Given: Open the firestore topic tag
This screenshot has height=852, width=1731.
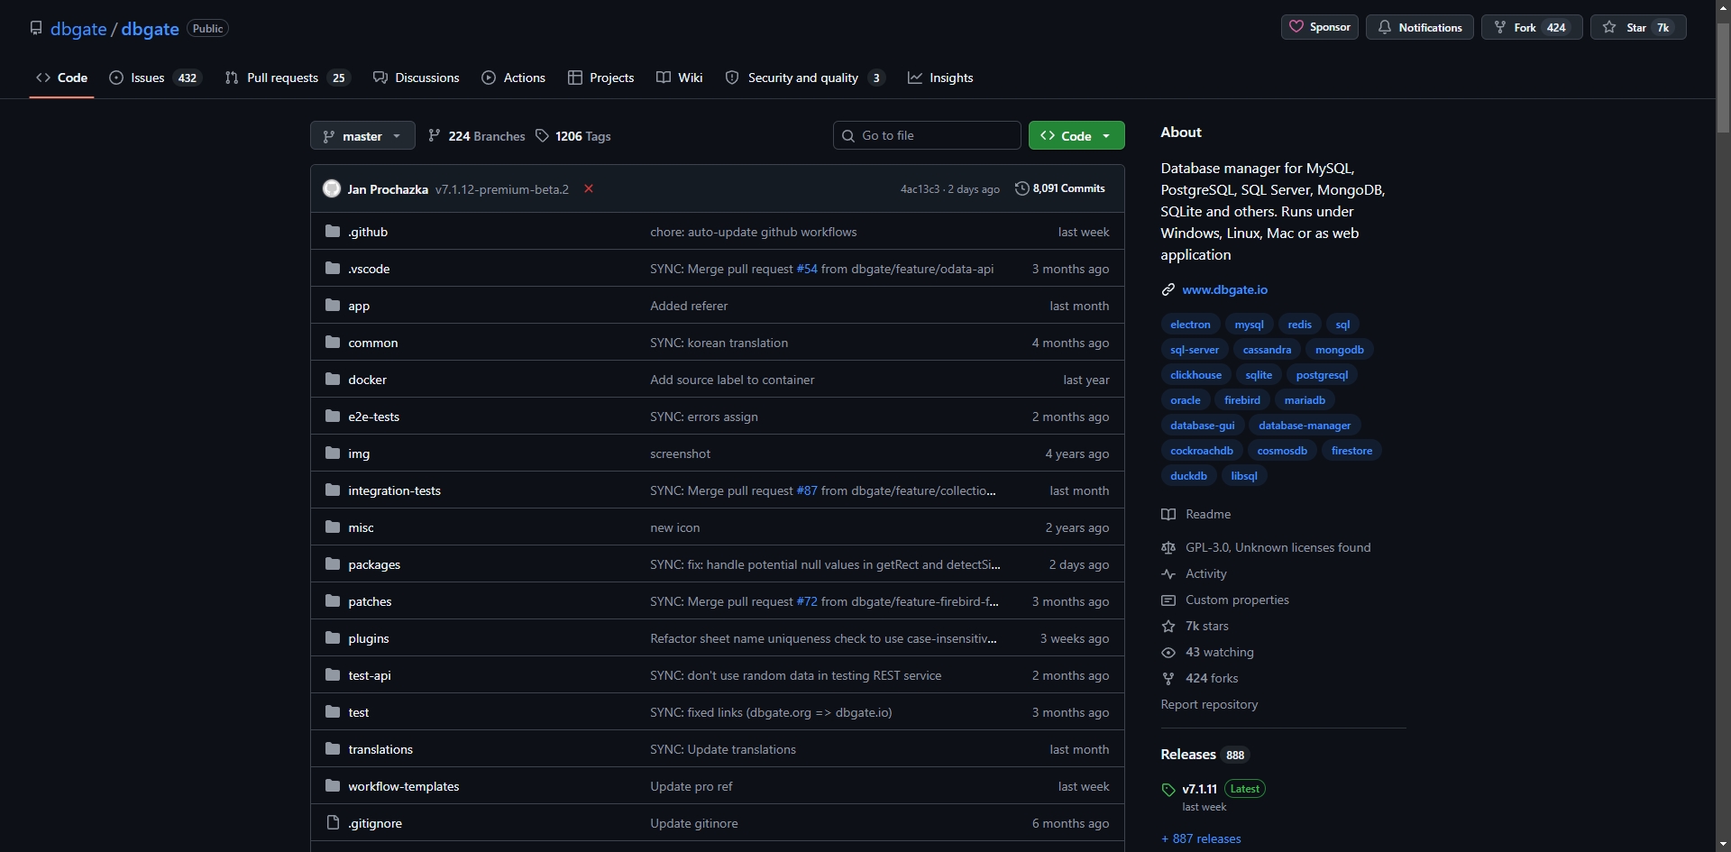Looking at the screenshot, I should pos(1351,450).
